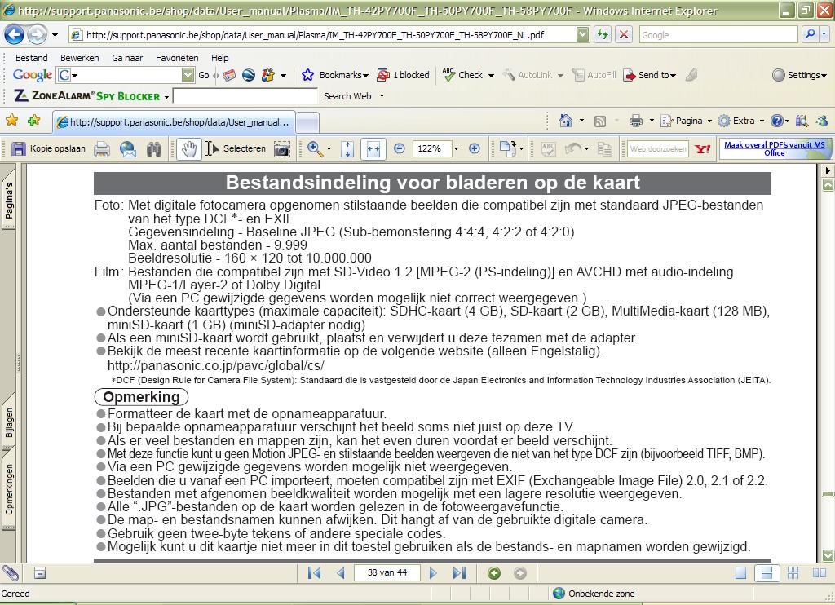This screenshot has width=835, height=605.
Task: Switch to single page layout view
Action: click(740, 573)
